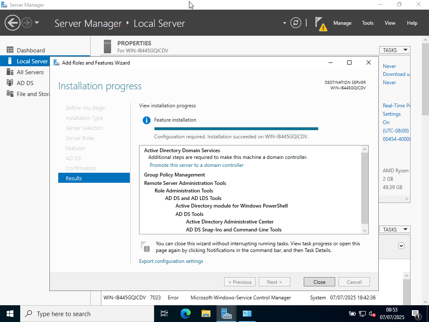Screen dimensions: 429x322
Task: Open Task View on the taskbar
Action: 164,314
